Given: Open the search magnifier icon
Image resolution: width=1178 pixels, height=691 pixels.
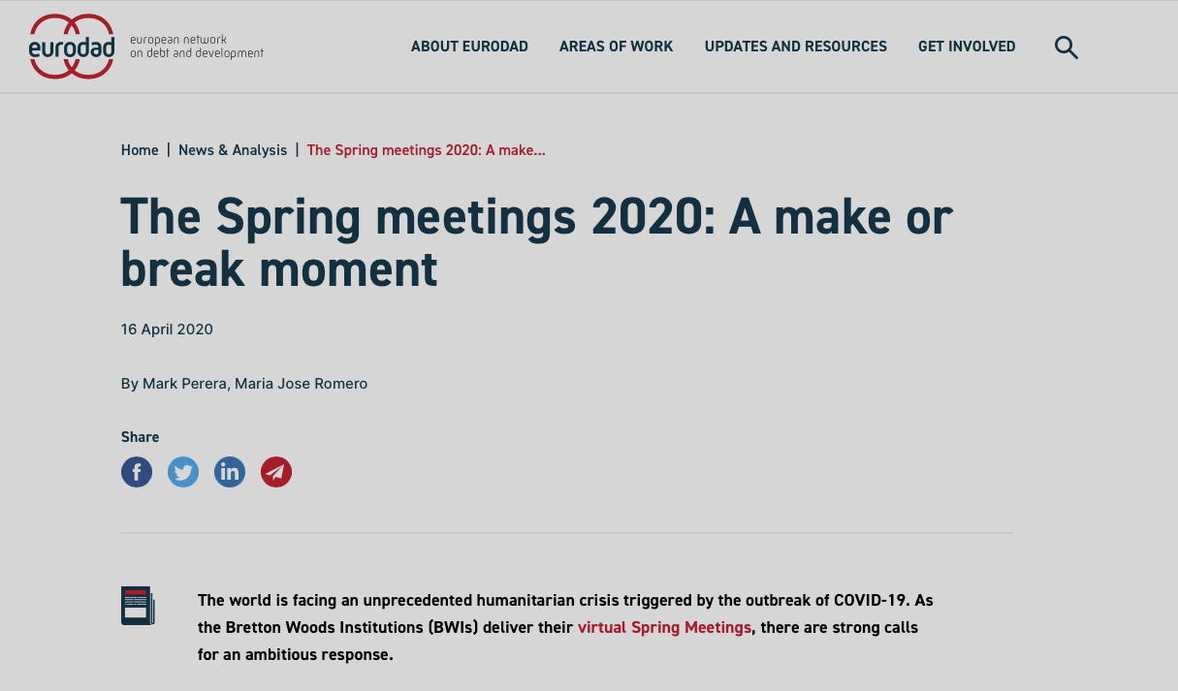Looking at the screenshot, I should point(1066,47).
